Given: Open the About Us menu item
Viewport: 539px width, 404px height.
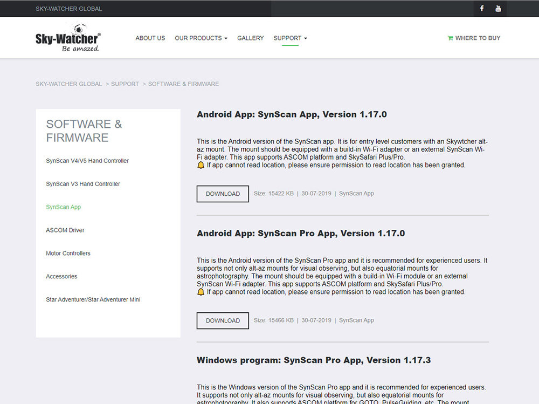Looking at the screenshot, I should click(x=150, y=38).
